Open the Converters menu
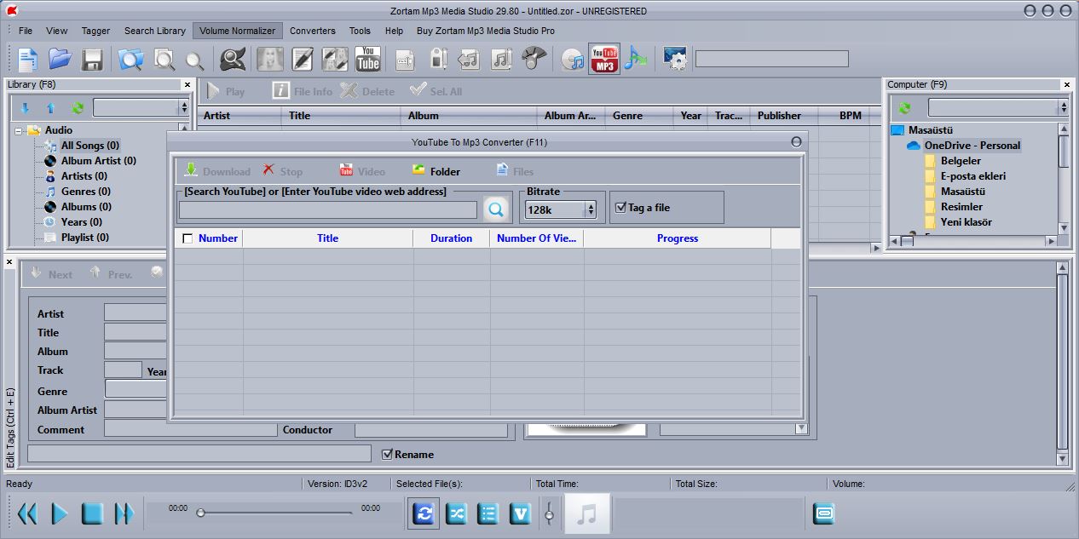Image resolution: width=1079 pixels, height=539 pixels. pyautogui.click(x=313, y=31)
